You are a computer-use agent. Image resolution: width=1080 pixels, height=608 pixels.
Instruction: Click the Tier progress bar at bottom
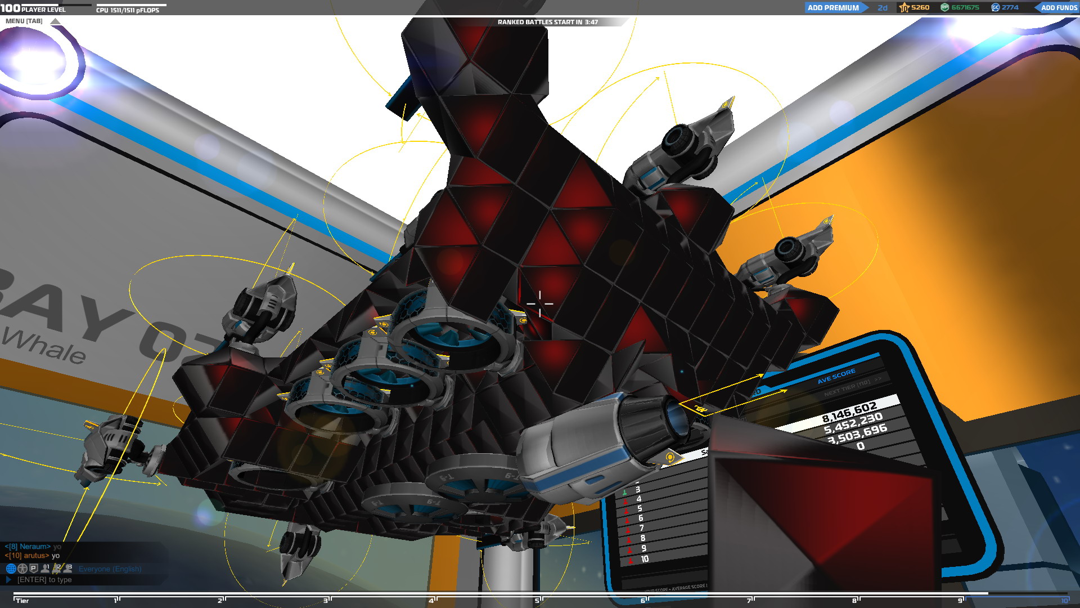pyautogui.click(x=540, y=594)
